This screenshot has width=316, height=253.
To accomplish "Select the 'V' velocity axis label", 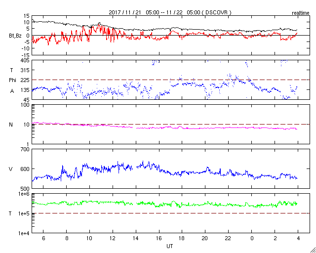I will pyautogui.click(x=11, y=169).
